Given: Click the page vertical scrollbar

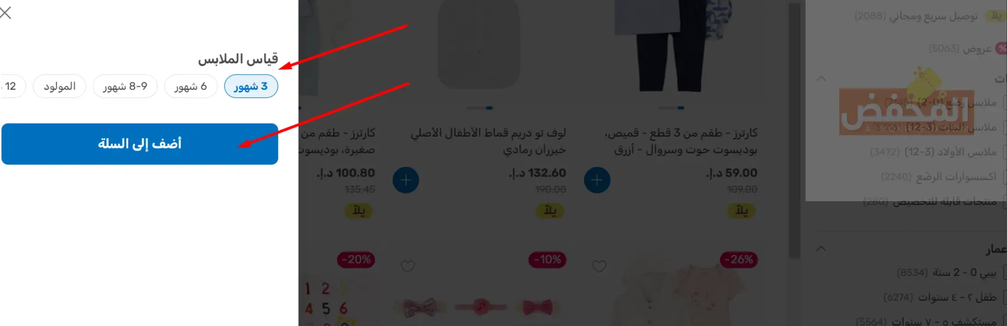Looking at the screenshot, I should click(794, 129).
